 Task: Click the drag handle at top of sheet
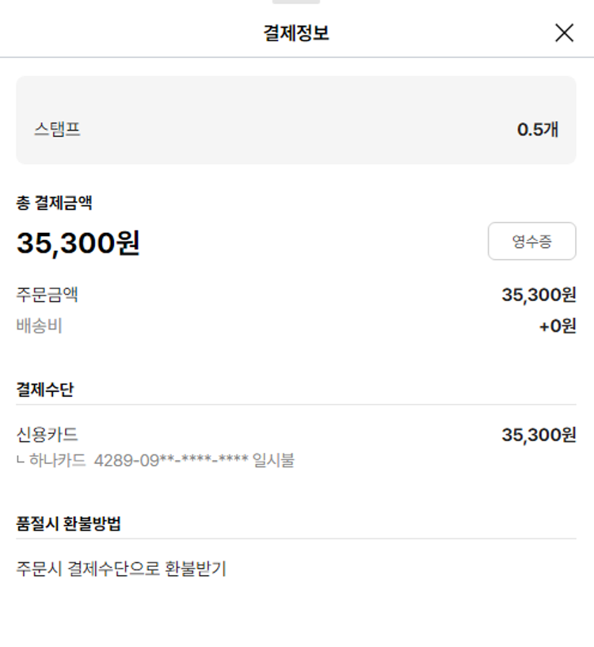[296, 2]
